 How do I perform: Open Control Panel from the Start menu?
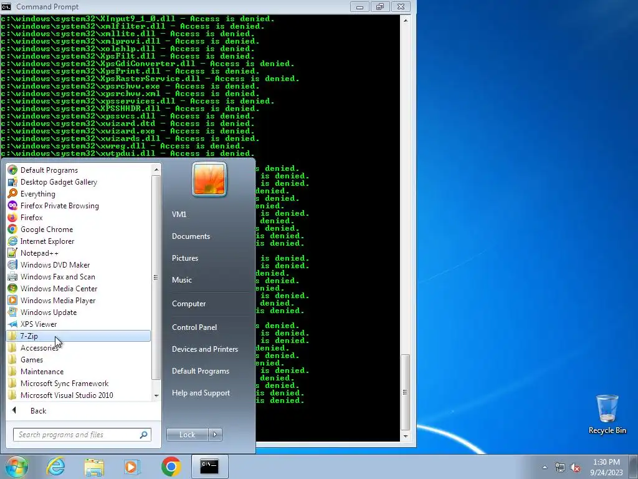pos(194,327)
